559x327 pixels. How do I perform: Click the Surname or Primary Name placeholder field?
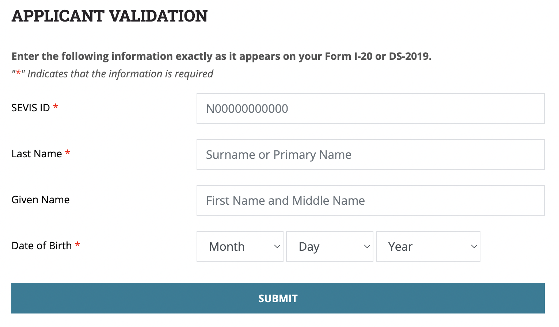coord(370,154)
